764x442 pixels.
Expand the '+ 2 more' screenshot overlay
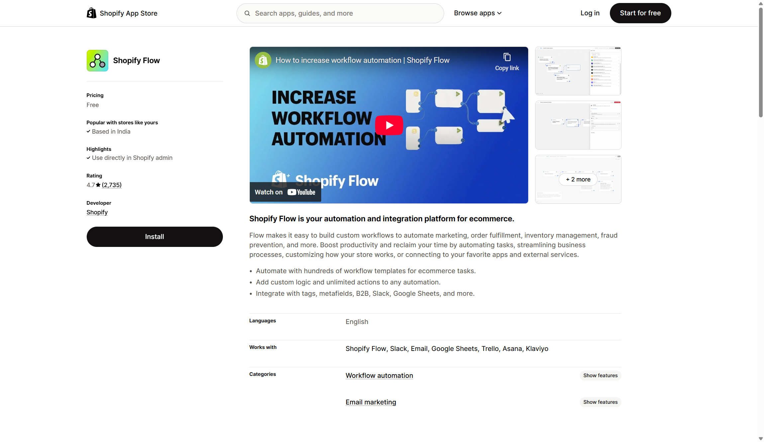(x=578, y=179)
